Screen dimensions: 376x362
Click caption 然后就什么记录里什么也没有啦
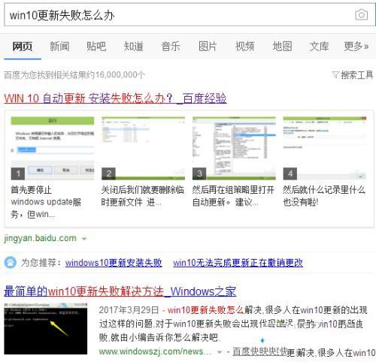(324, 196)
